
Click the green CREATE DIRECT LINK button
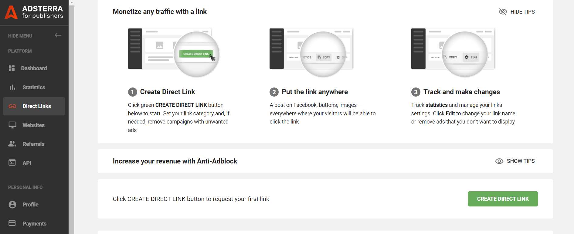(x=503, y=199)
